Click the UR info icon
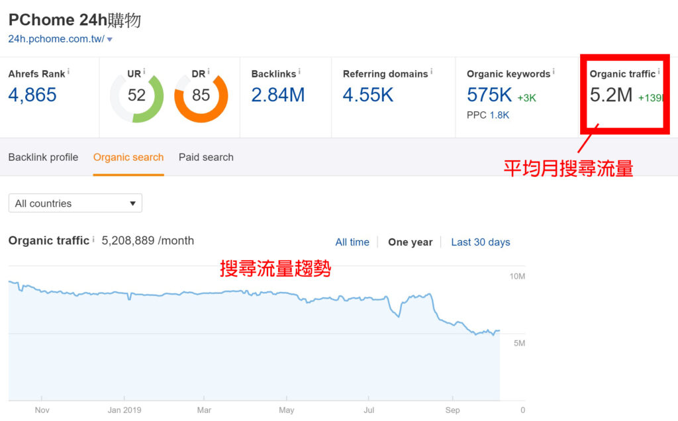 (x=144, y=71)
